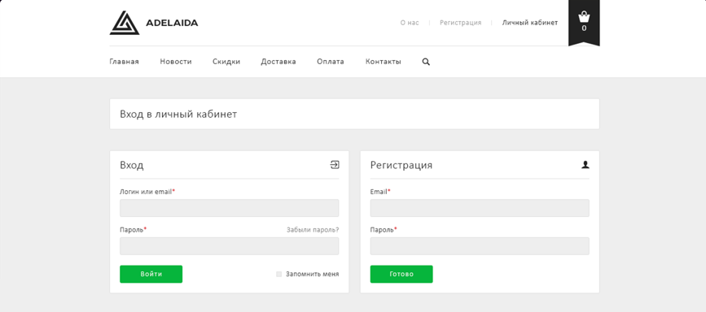Click the login arrow icon in Вход panel

click(x=335, y=165)
